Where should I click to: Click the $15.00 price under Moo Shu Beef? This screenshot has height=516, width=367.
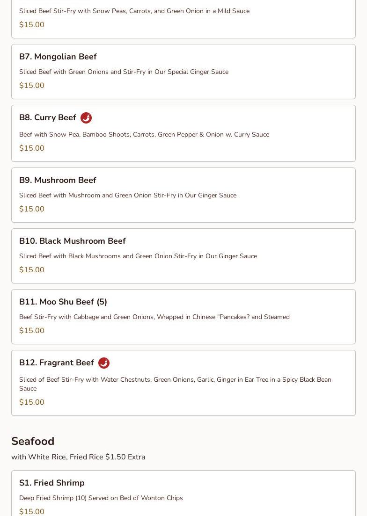[x=32, y=331]
